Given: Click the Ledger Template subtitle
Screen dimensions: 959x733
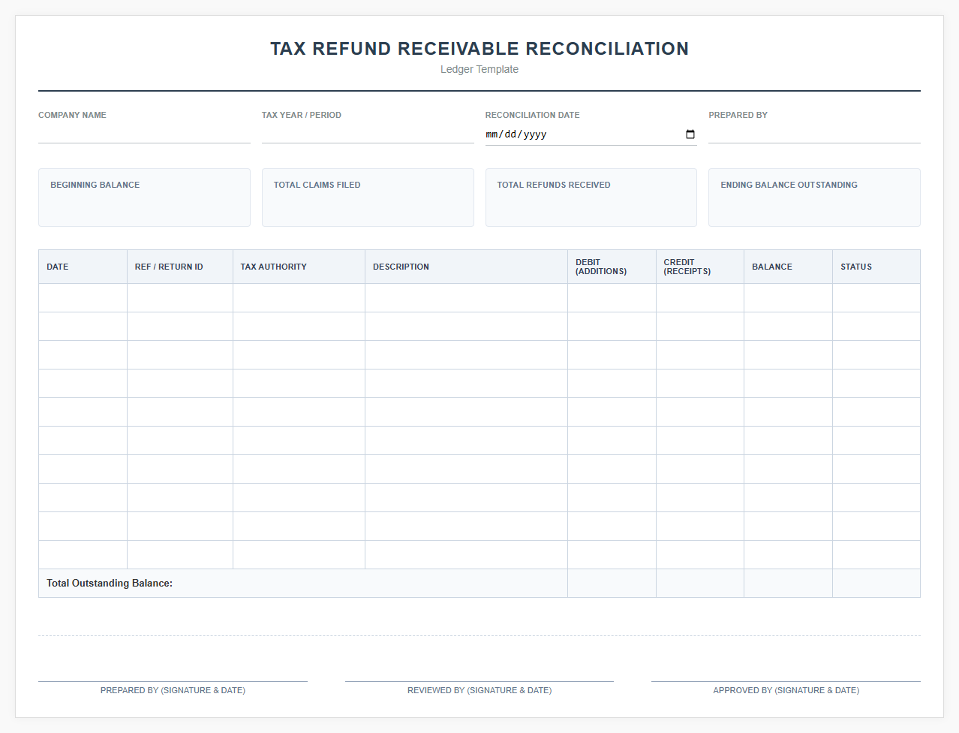Looking at the screenshot, I should [479, 69].
